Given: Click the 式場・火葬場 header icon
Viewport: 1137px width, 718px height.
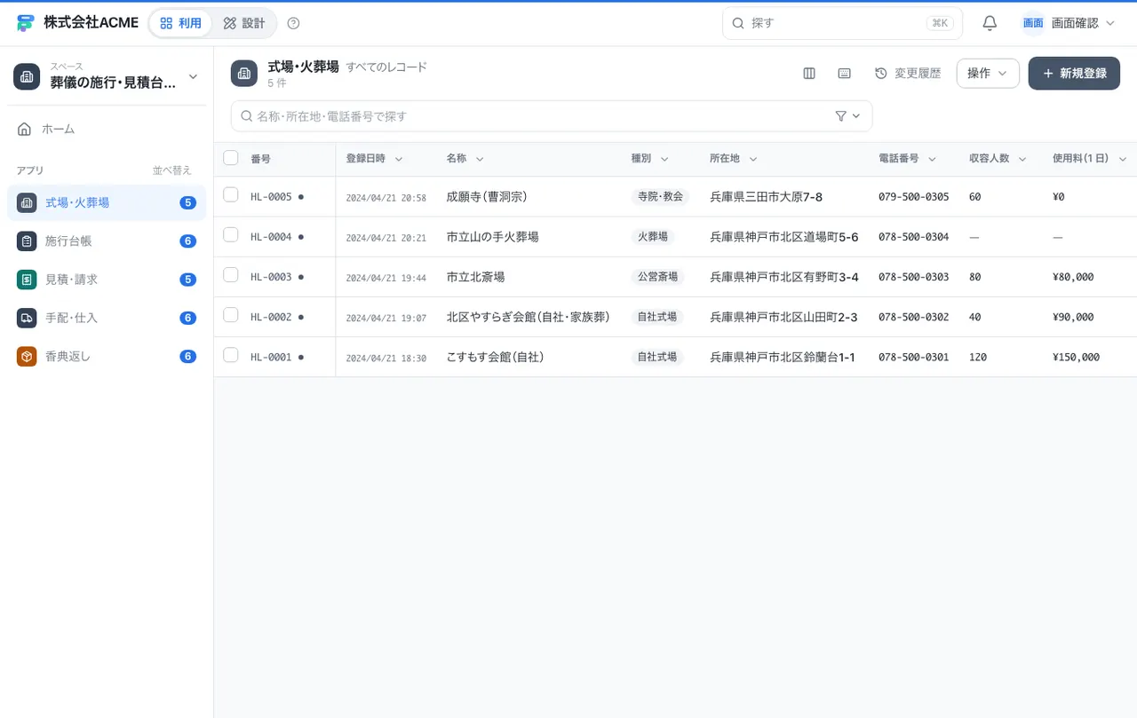Looking at the screenshot, I should (244, 74).
